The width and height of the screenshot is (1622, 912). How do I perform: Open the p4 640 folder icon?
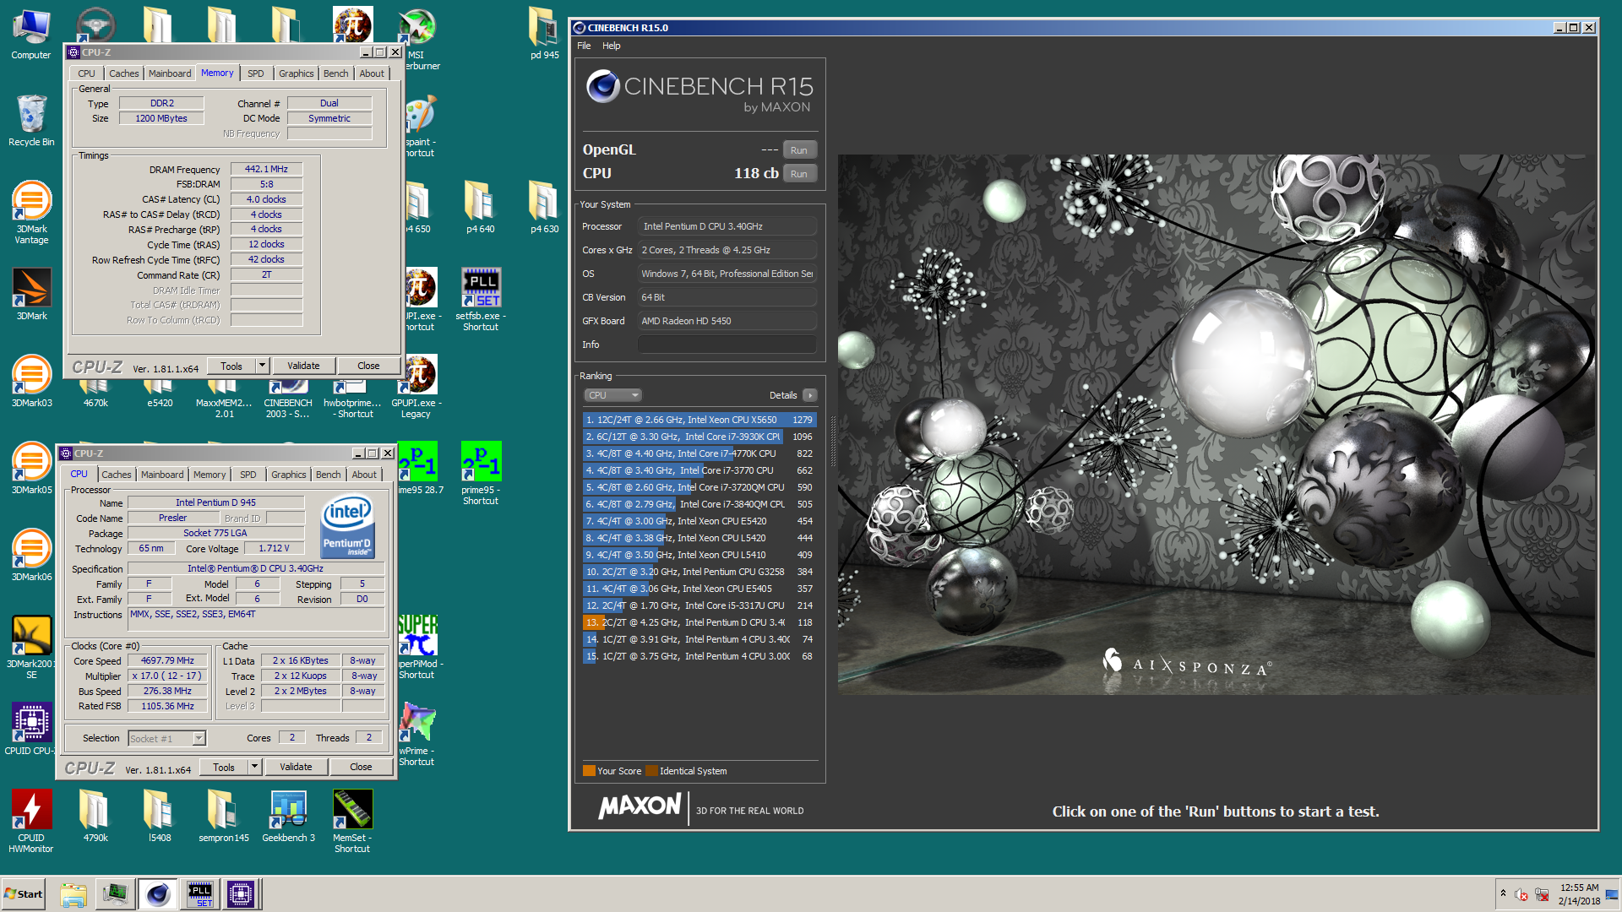coord(480,208)
